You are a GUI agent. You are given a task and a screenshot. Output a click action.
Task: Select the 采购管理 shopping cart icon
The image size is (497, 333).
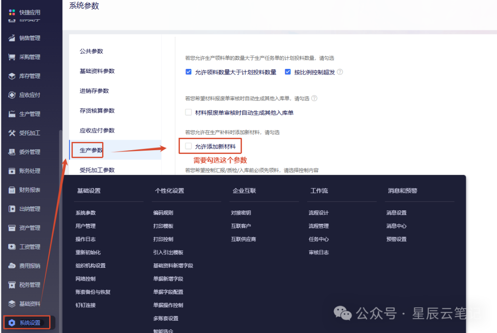click(12, 57)
